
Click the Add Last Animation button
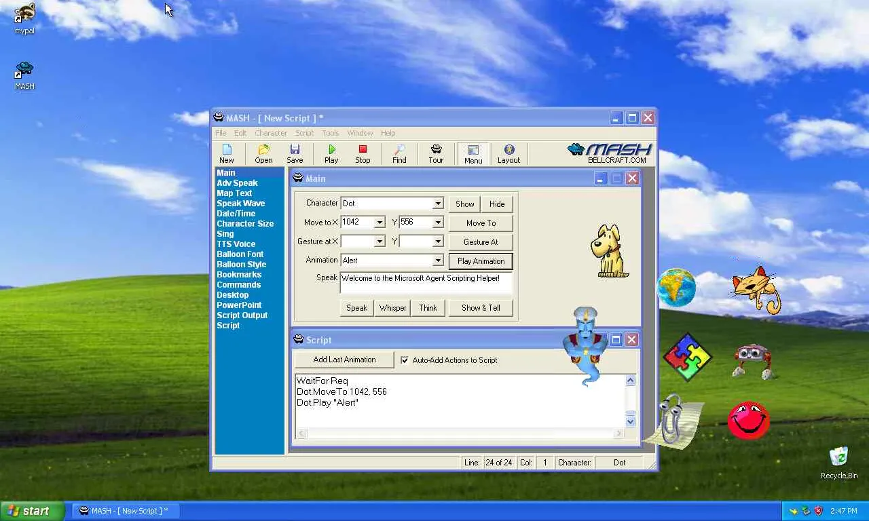pos(344,360)
